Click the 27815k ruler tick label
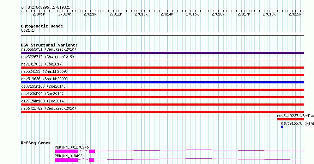314x164 pixels. coord(192,14)
